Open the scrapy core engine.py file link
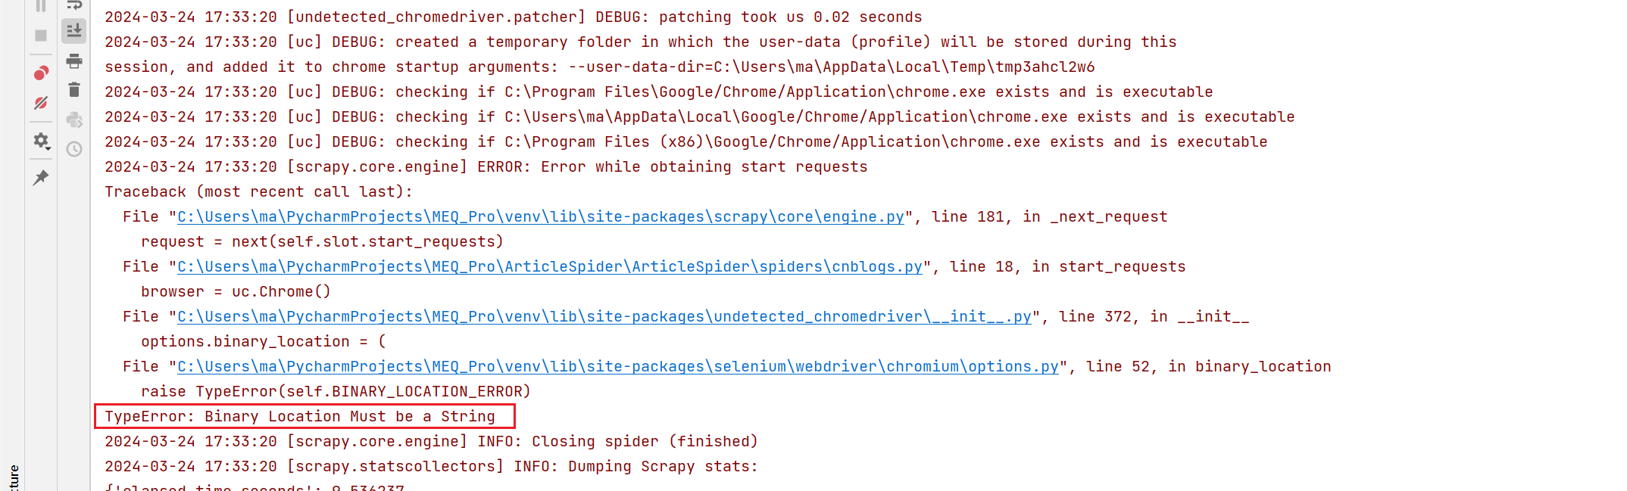This screenshot has height=491, width=1627. [x=540, y=217]
